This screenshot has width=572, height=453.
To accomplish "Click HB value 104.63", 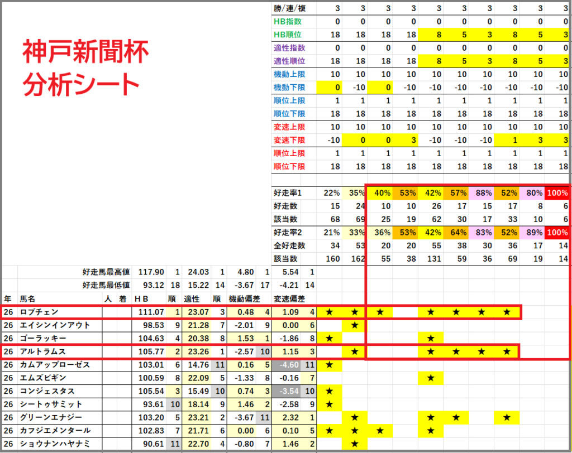I will coord(151,338).
